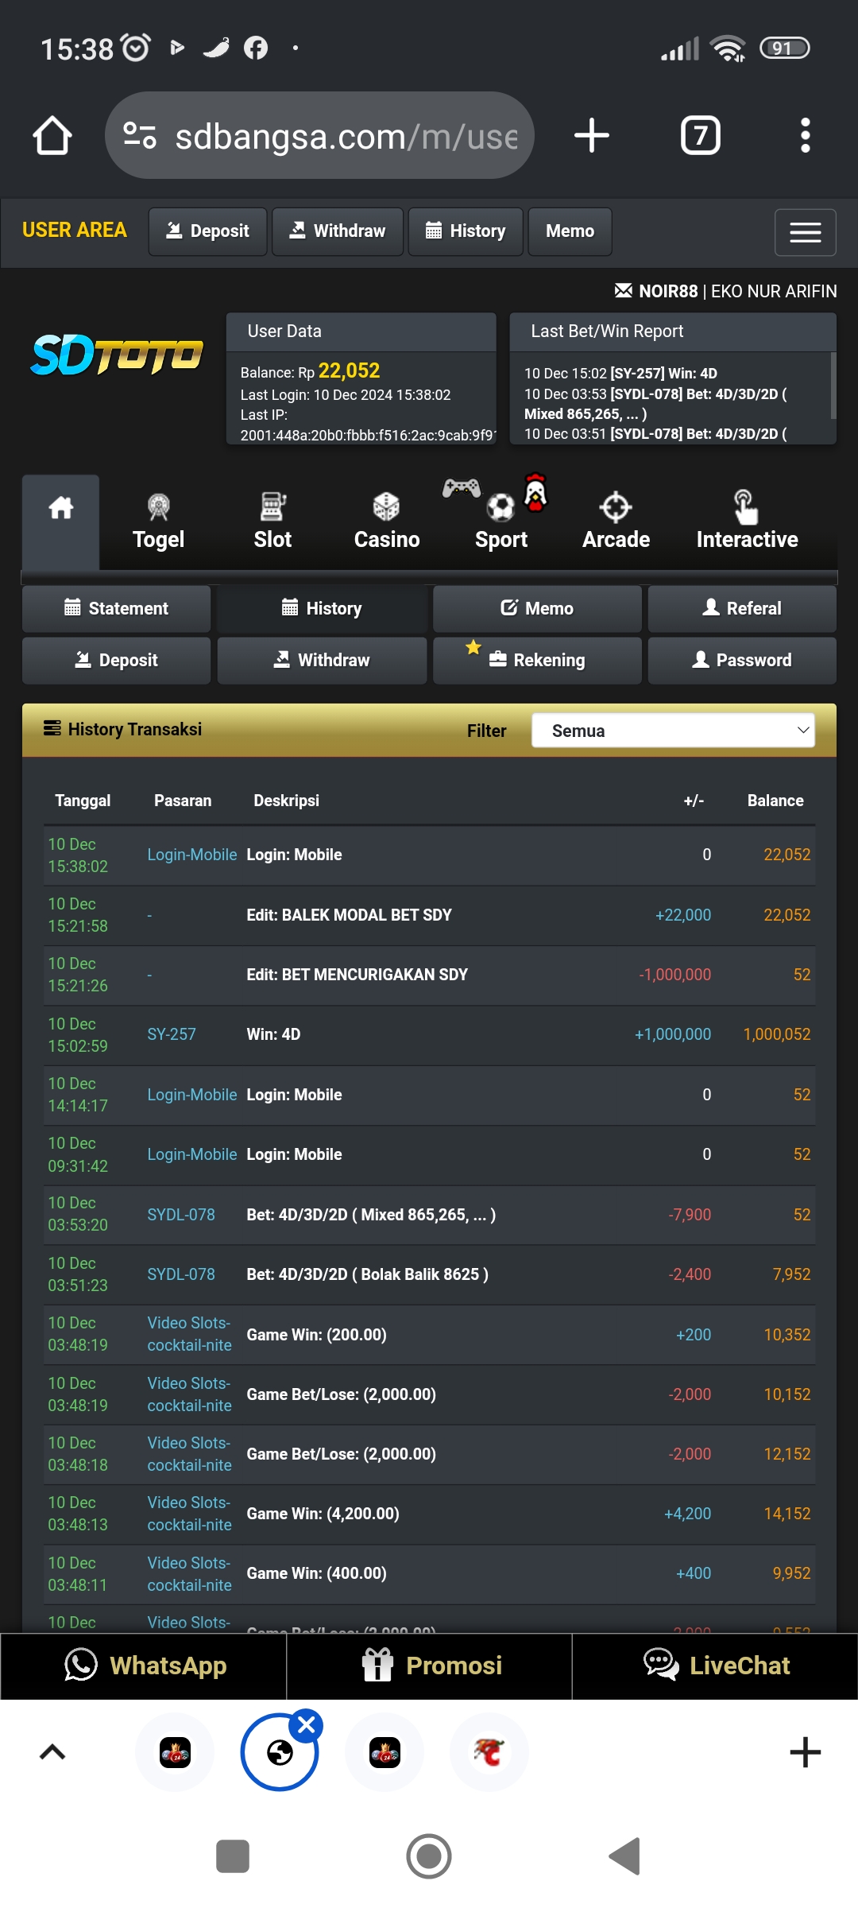Tap the browser home icon

pos(52,135)
